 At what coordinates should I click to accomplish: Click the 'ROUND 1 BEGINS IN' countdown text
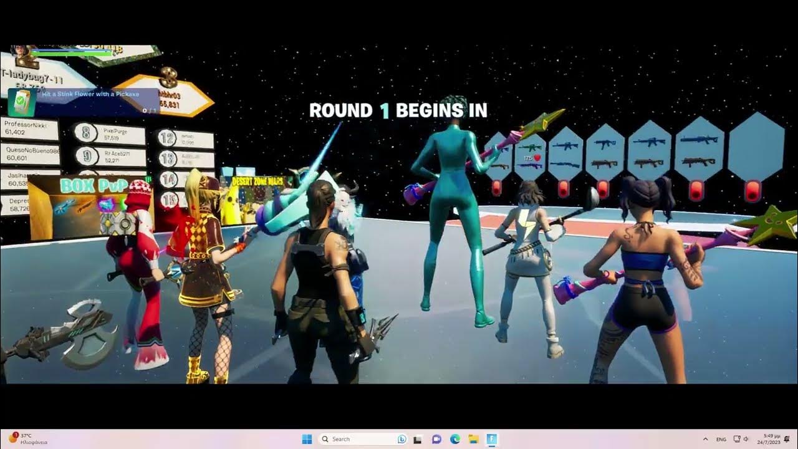click(398, 111)
